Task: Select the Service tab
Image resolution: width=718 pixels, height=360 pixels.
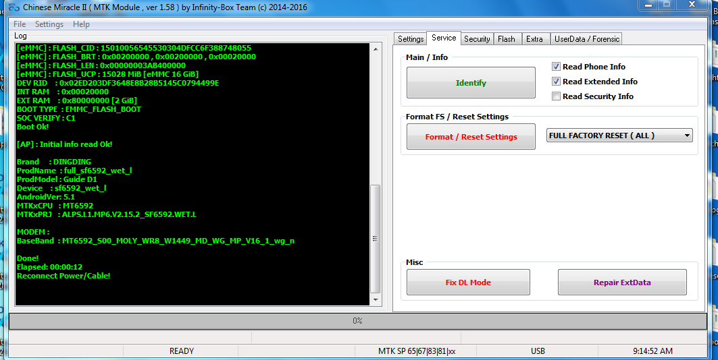Action: (x=444, y=38)
